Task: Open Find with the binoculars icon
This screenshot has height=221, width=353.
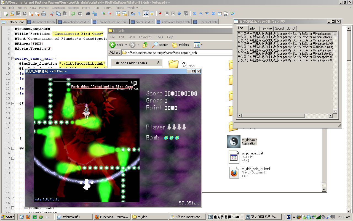Action: pyautogui.click(x=88, y=13)
